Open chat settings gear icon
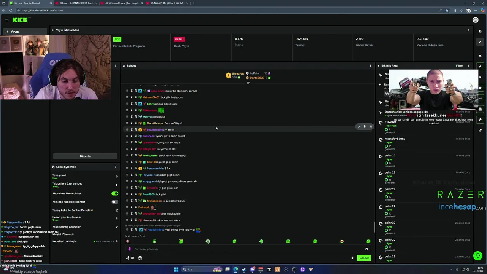Screen dimensions: 487x274 352,258
